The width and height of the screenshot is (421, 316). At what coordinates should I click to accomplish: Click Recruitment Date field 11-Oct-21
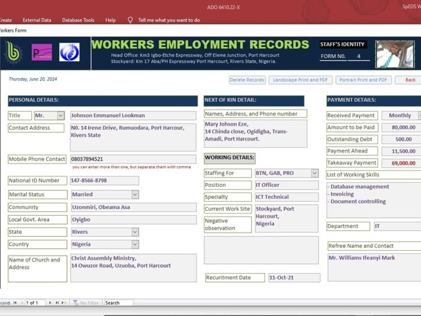pos(294,278)
